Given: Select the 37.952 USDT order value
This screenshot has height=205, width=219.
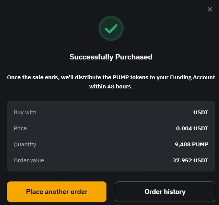Looking at the screenshot, I should click(x=190, y=160).
